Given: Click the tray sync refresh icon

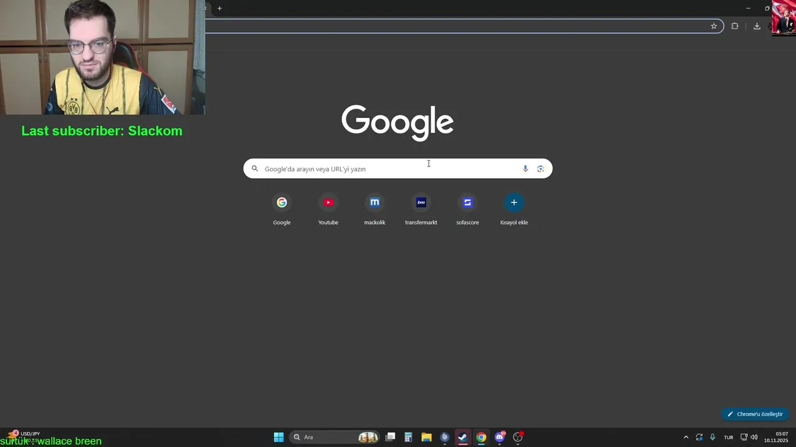Looking at the screenshot, I should click(x=700, y=437).
